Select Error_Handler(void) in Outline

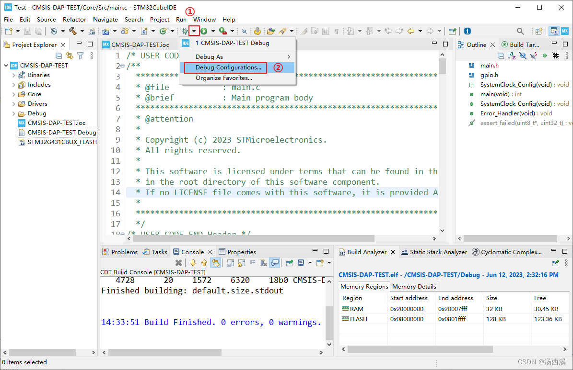click(510, 113)
